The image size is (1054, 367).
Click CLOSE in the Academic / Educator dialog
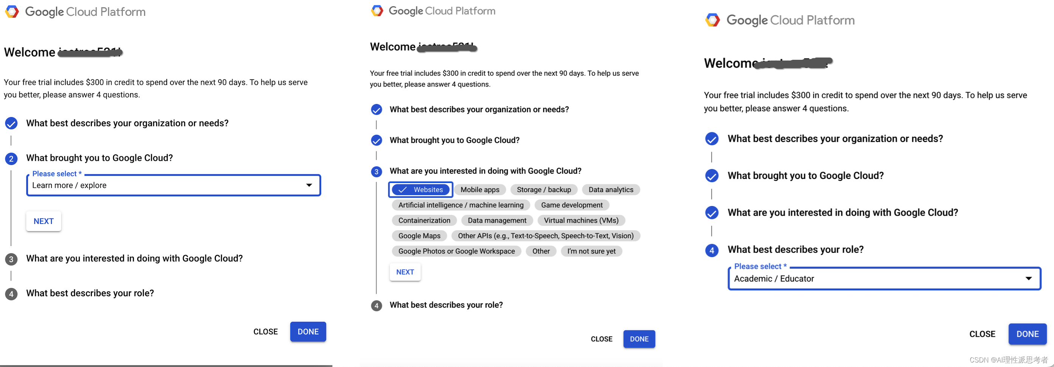pos(982,334)
